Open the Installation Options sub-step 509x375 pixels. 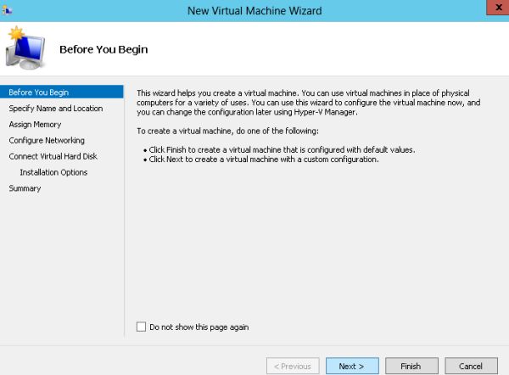53,172
